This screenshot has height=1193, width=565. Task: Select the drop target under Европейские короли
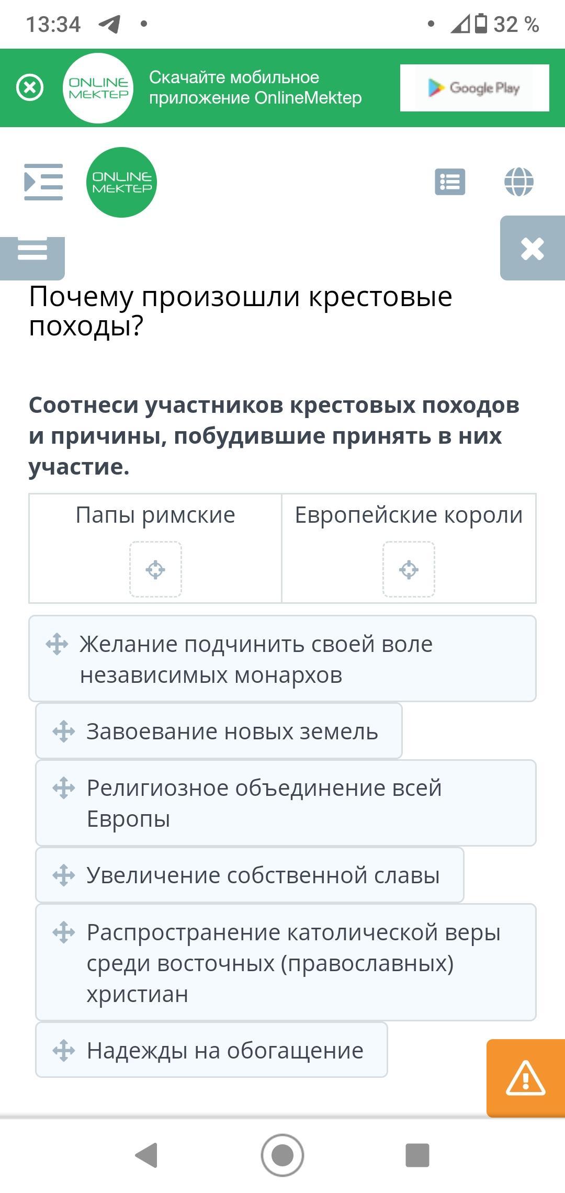(409, 569)
